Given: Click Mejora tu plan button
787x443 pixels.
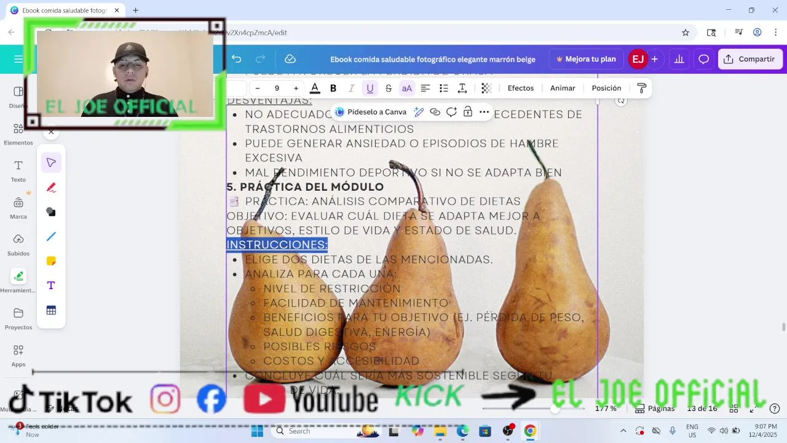Looking at the screenshot, I should pyautogui.click(x=586, y=59).
